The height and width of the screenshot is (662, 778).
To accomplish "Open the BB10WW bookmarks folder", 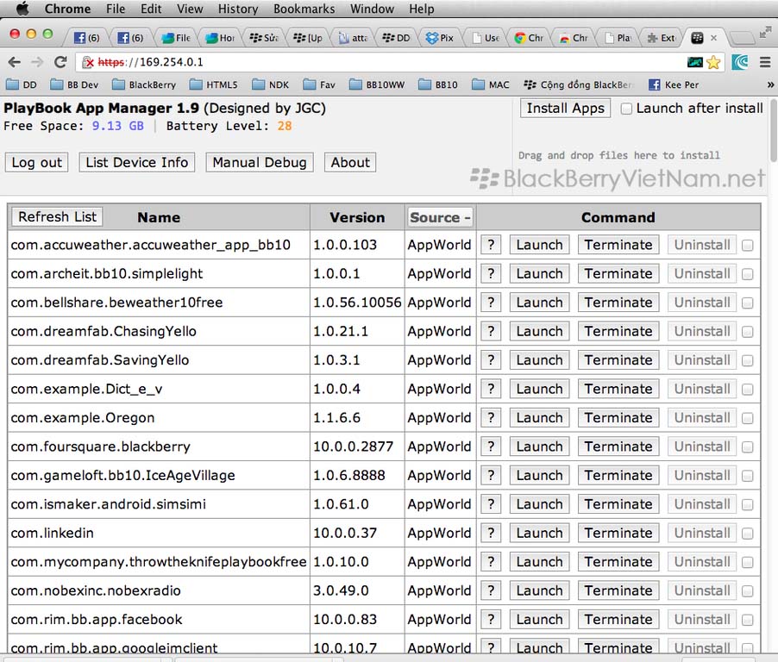I will (377, 84).
